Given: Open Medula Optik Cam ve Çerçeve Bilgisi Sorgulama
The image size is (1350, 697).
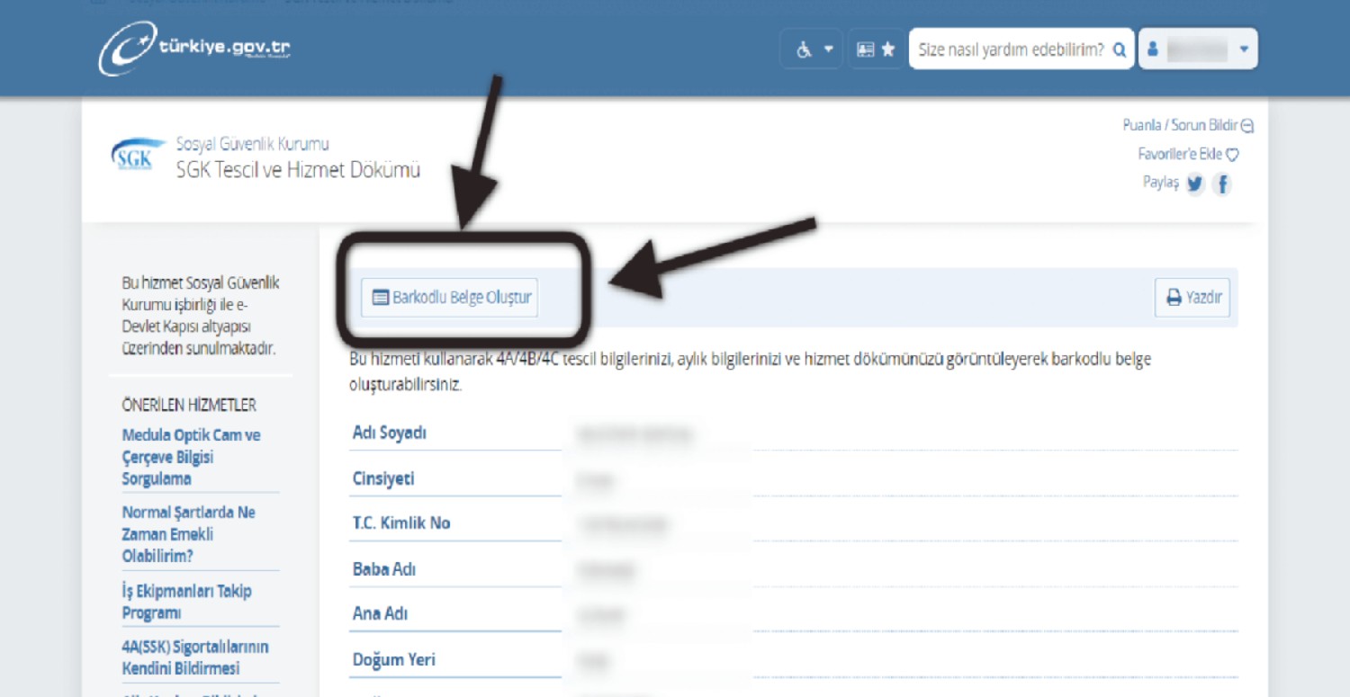Looking at the screenshot, I should [191, 457].
